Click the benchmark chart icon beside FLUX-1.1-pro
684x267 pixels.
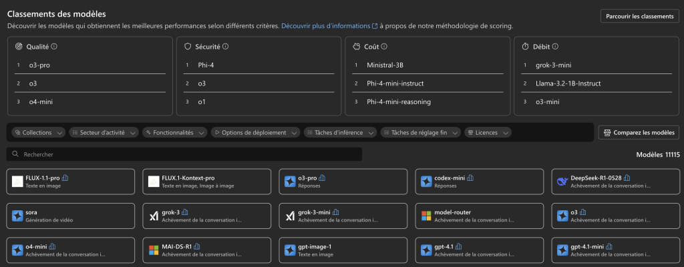click(x=65, y=178)
